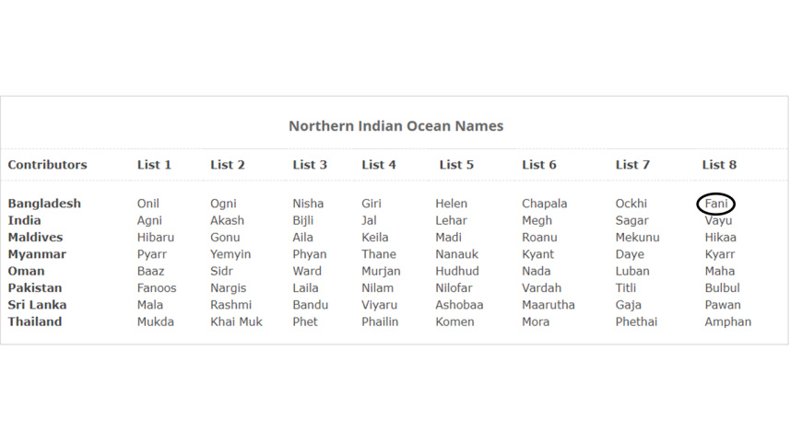Click the name Phailin in List 4
This screenshot has width=790, height=444.
point(380,321)
